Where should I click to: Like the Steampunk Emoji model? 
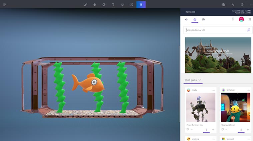point(222,129)
